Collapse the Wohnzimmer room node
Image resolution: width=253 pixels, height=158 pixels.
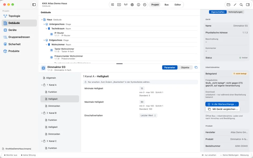[x=46, y=45]
